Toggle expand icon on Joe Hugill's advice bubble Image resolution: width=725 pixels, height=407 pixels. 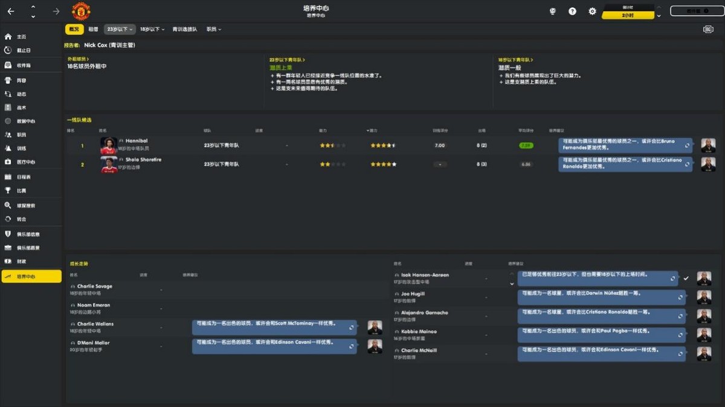tap(680, 297)
